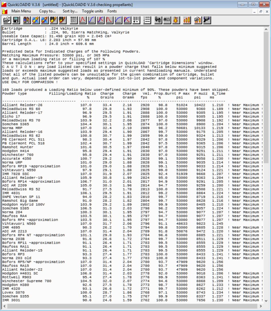This screenshot has width=271, height=311.
Task: Click the floppy disk save icon
Action: point(16,20)
